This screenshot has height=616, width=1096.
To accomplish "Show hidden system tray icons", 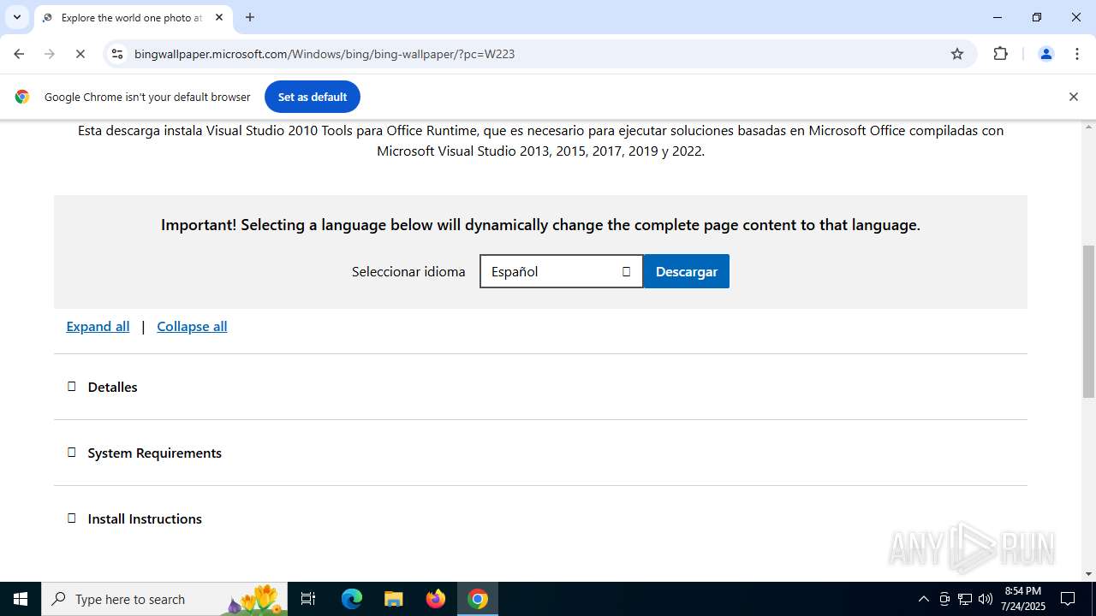I will pyautogui.click(x=923, y=599).
